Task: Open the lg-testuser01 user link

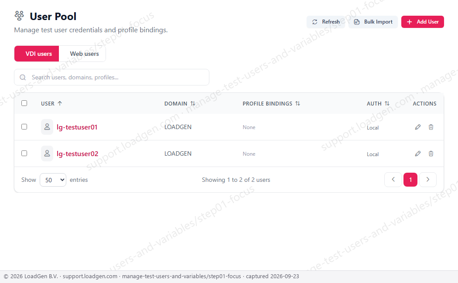Action: coord(77,127)
